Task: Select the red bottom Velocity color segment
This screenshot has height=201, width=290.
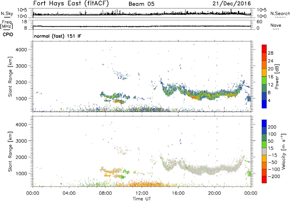Action: coord(264,180)
